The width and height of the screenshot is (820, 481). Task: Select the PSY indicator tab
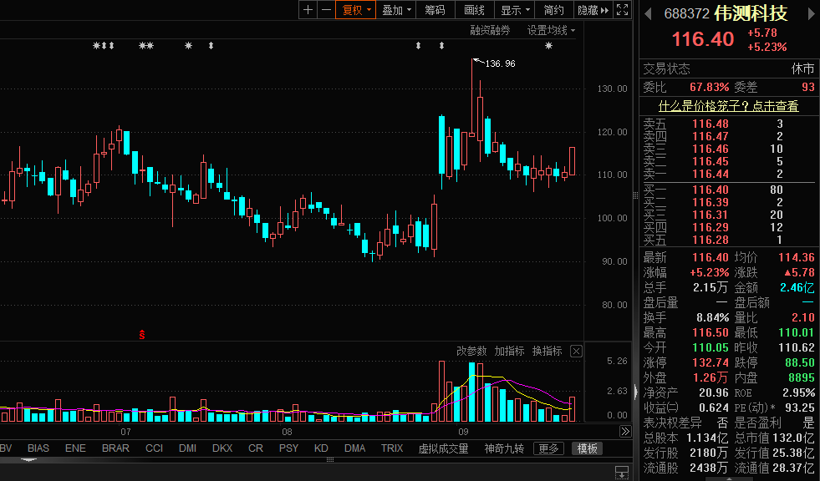coord(288,448)
